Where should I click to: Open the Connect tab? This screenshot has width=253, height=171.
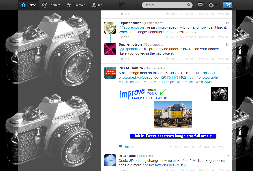point(51,5)
